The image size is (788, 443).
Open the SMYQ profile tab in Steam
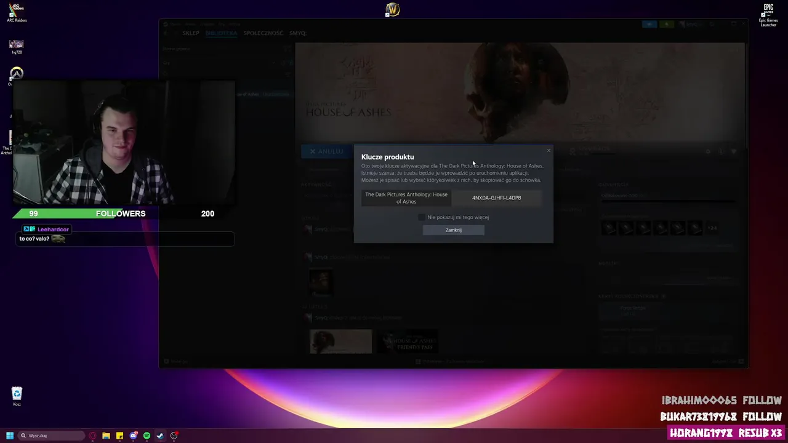pyautogui.click(x=297, y=33)
